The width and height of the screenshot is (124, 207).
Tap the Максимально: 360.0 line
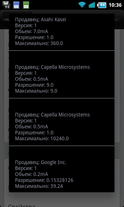point(39,43)
